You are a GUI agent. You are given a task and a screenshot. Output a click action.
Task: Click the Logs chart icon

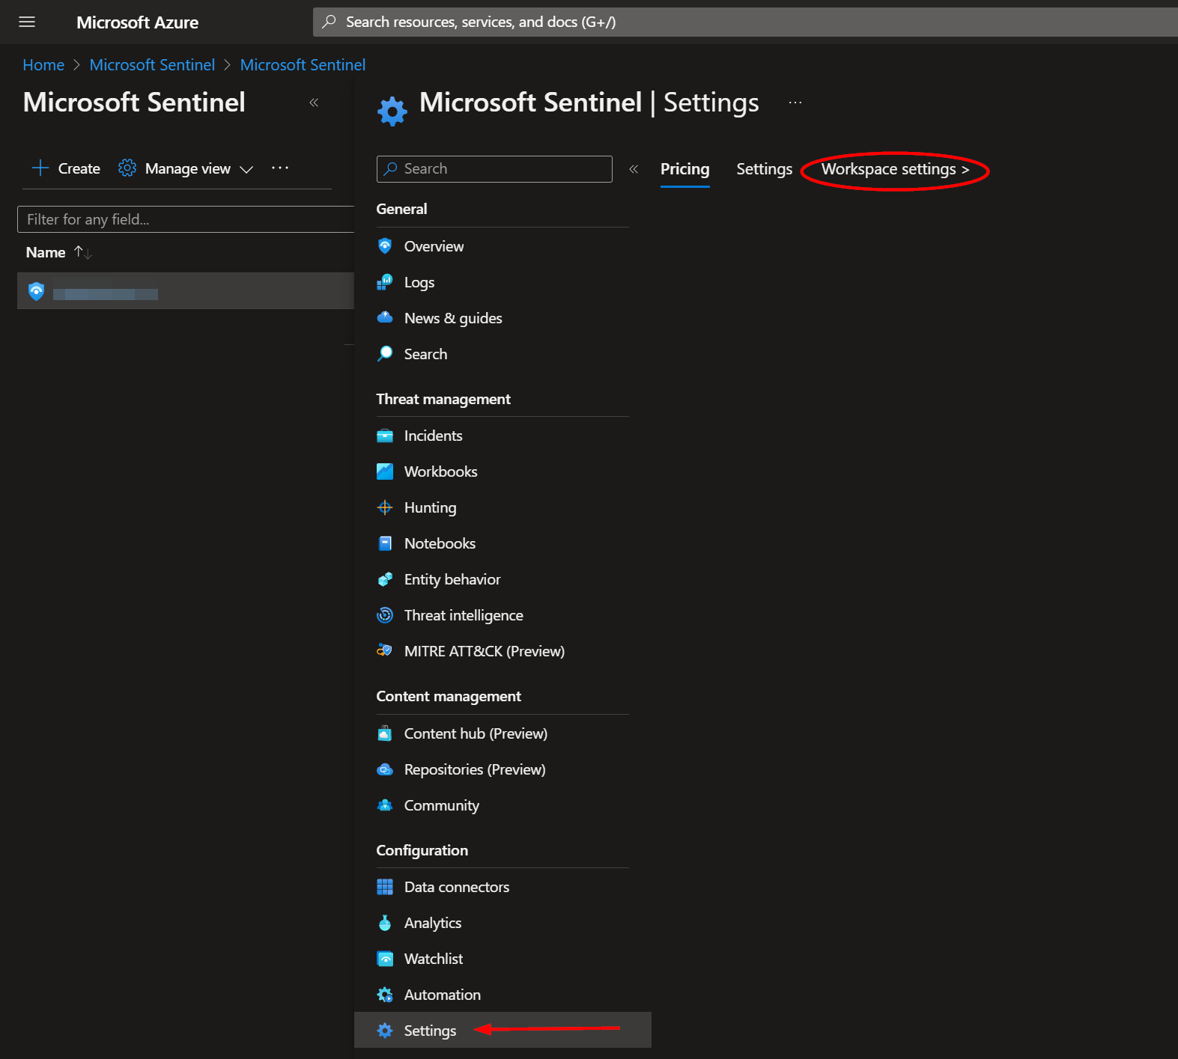tap(385, 282)
